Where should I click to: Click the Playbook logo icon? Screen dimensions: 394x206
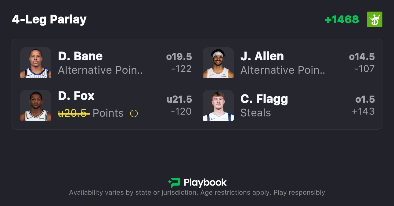[x=174, y=183]
